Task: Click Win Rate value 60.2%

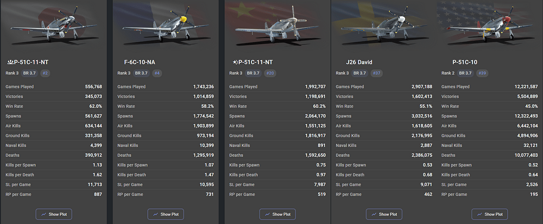Action: tap(319, 106)
